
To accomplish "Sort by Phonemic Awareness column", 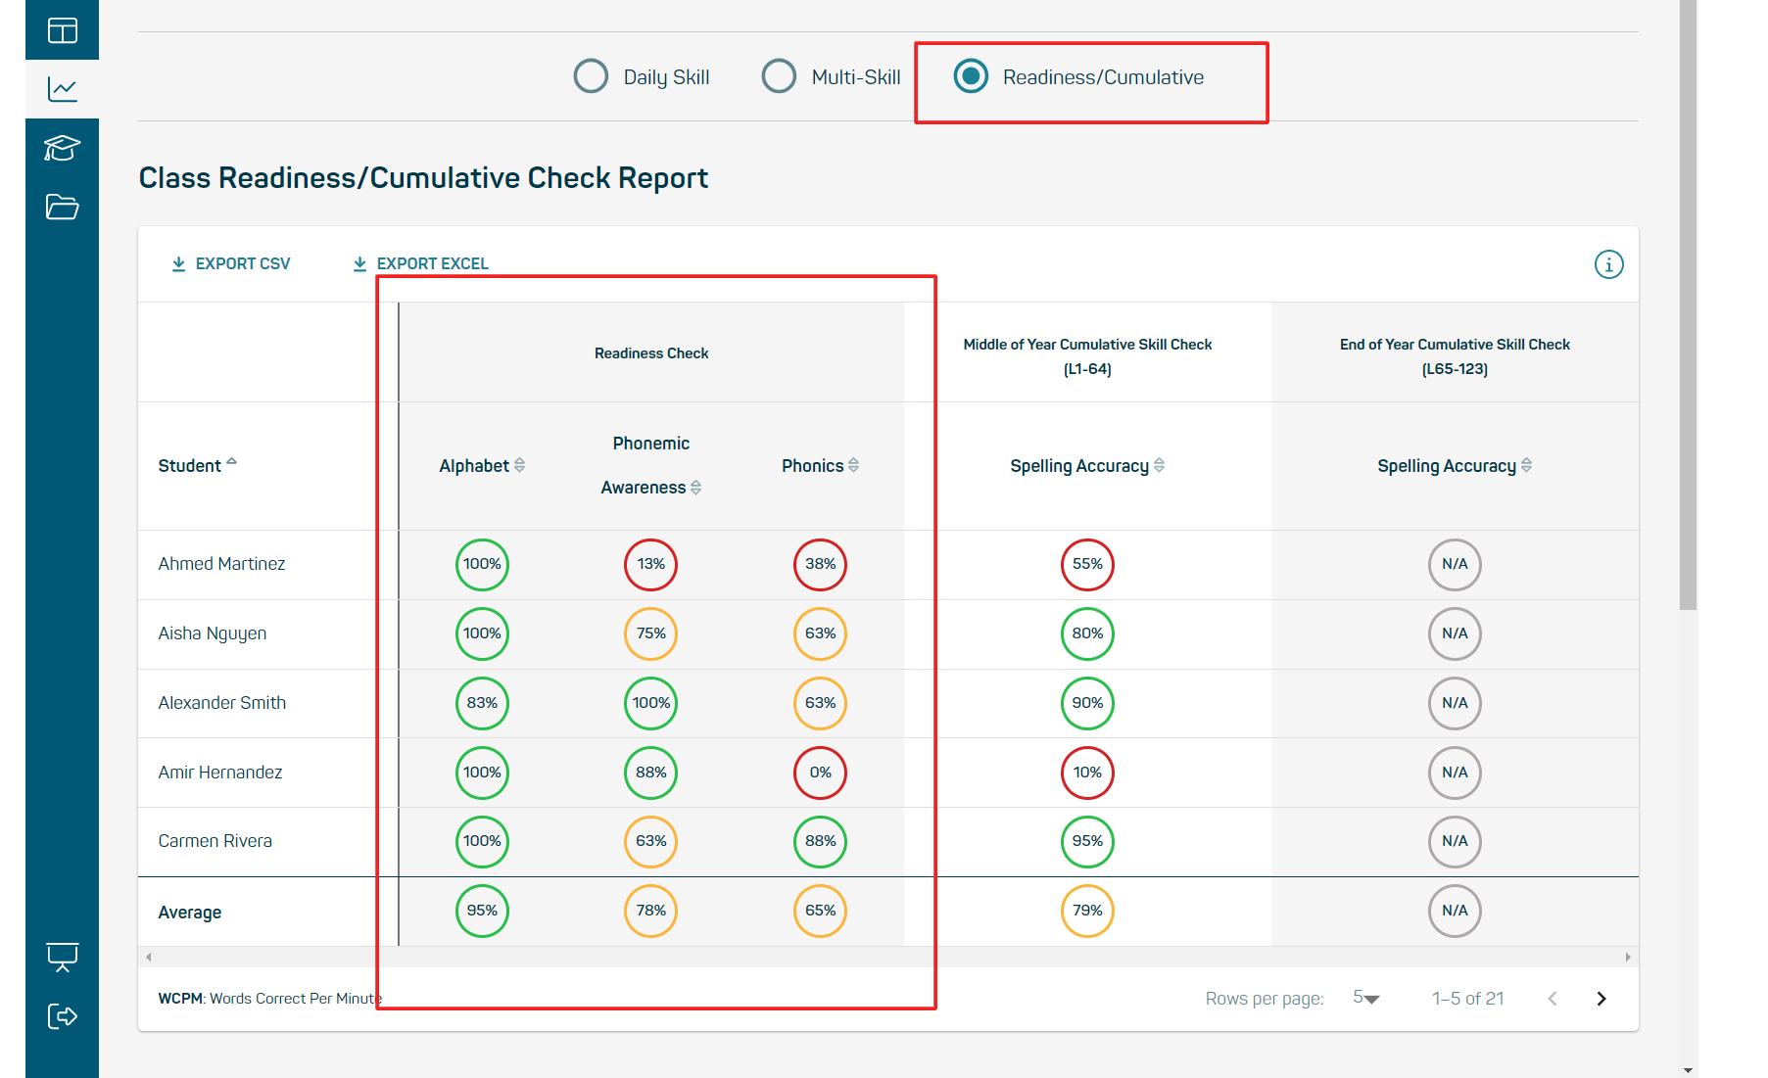I will tap(651, 466).
